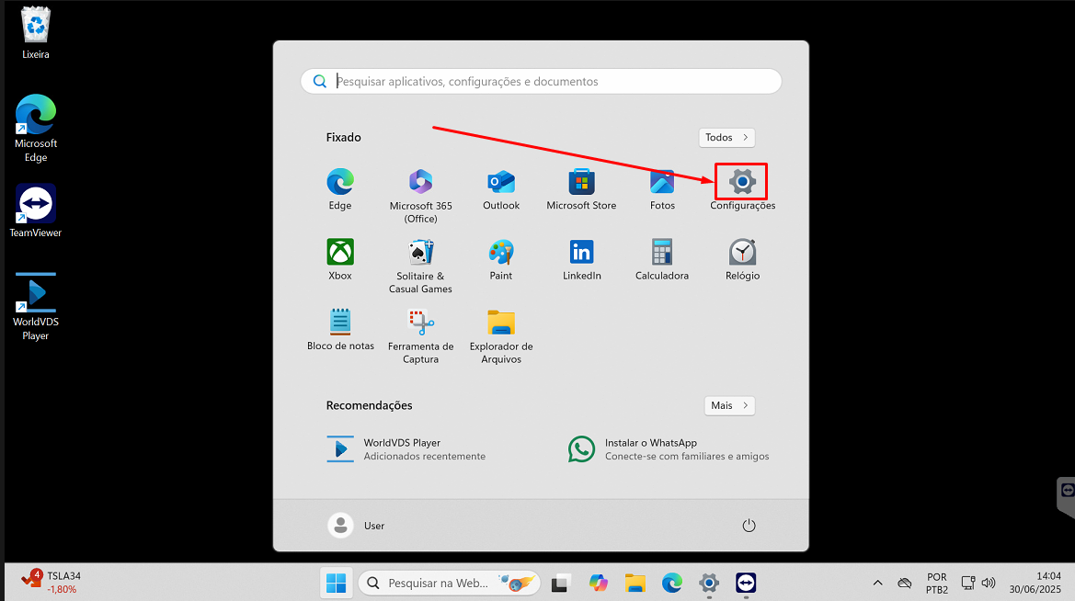
Task: Focus the Start menu search field
Action: (541, 82)
